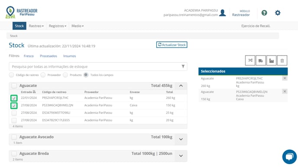This screenshot has height=168, width=298.
Task: Click Actualizar Stock button
Action: [172, 45]
